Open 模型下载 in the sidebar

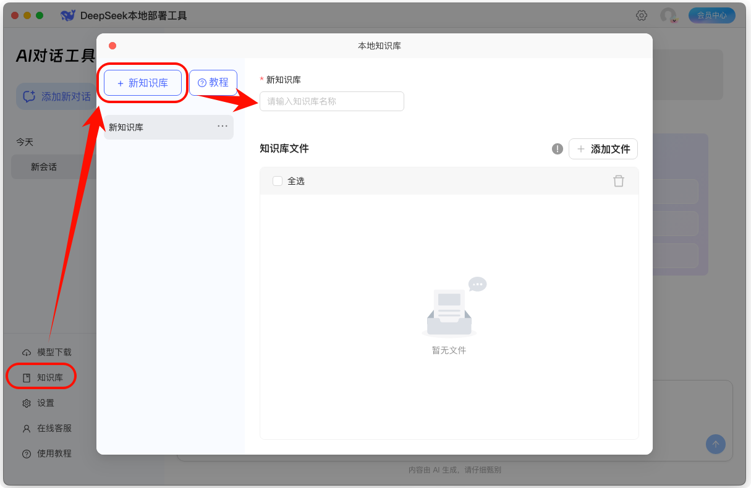pos(47,352)
